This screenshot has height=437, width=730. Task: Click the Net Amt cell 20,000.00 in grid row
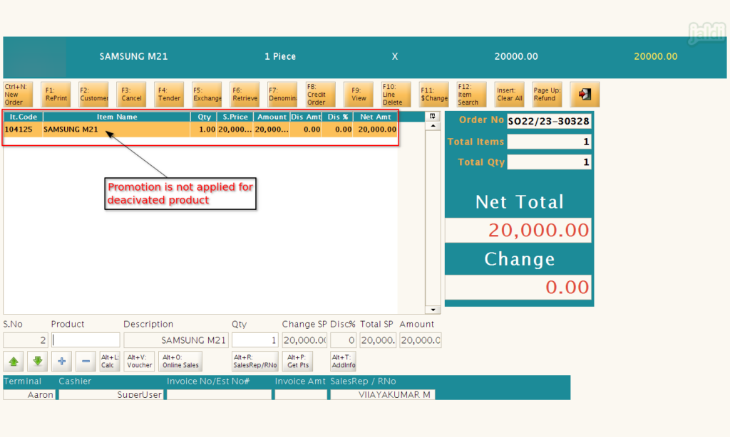click(x=376, y=130)
